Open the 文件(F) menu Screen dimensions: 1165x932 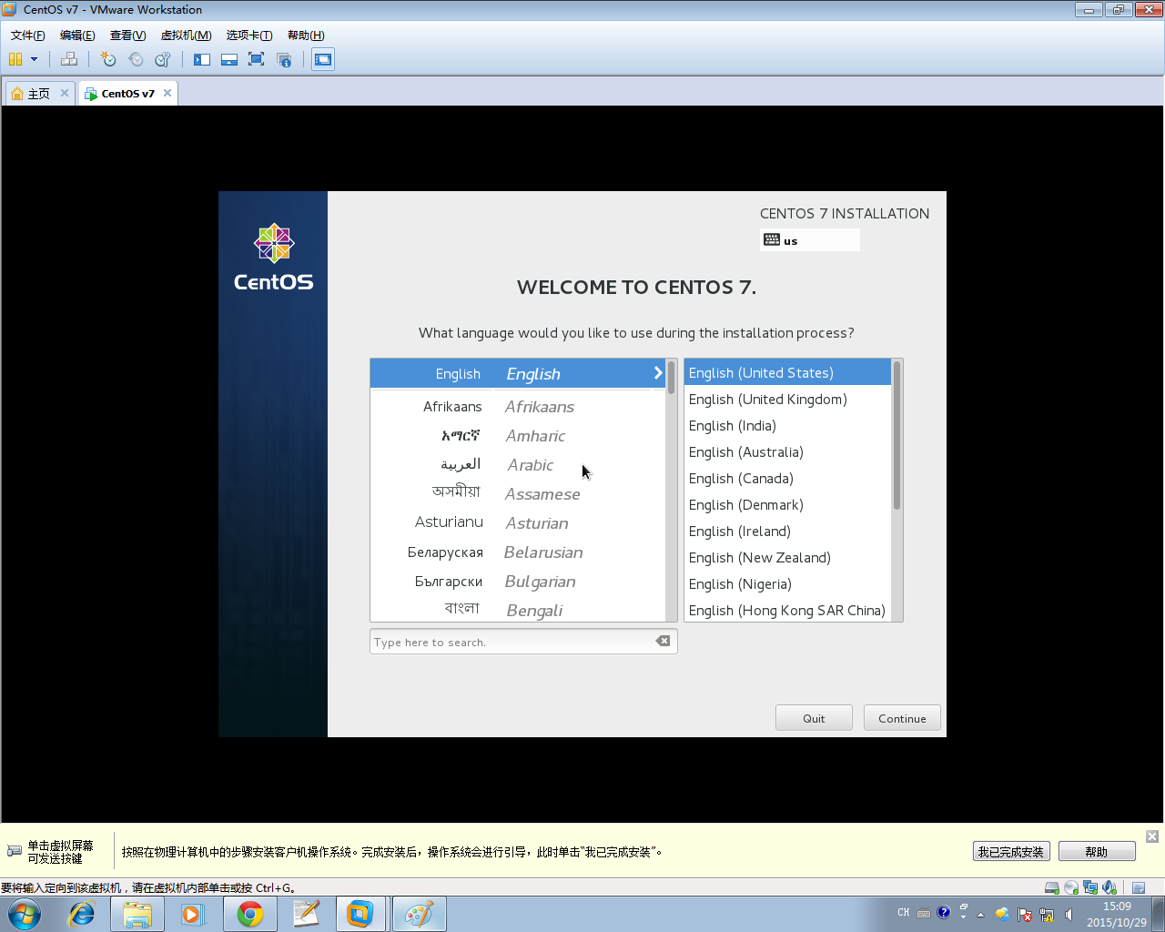28,35
